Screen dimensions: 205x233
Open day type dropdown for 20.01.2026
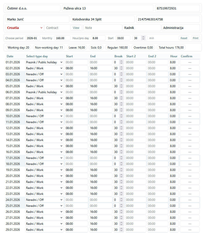tap(44, 176)
